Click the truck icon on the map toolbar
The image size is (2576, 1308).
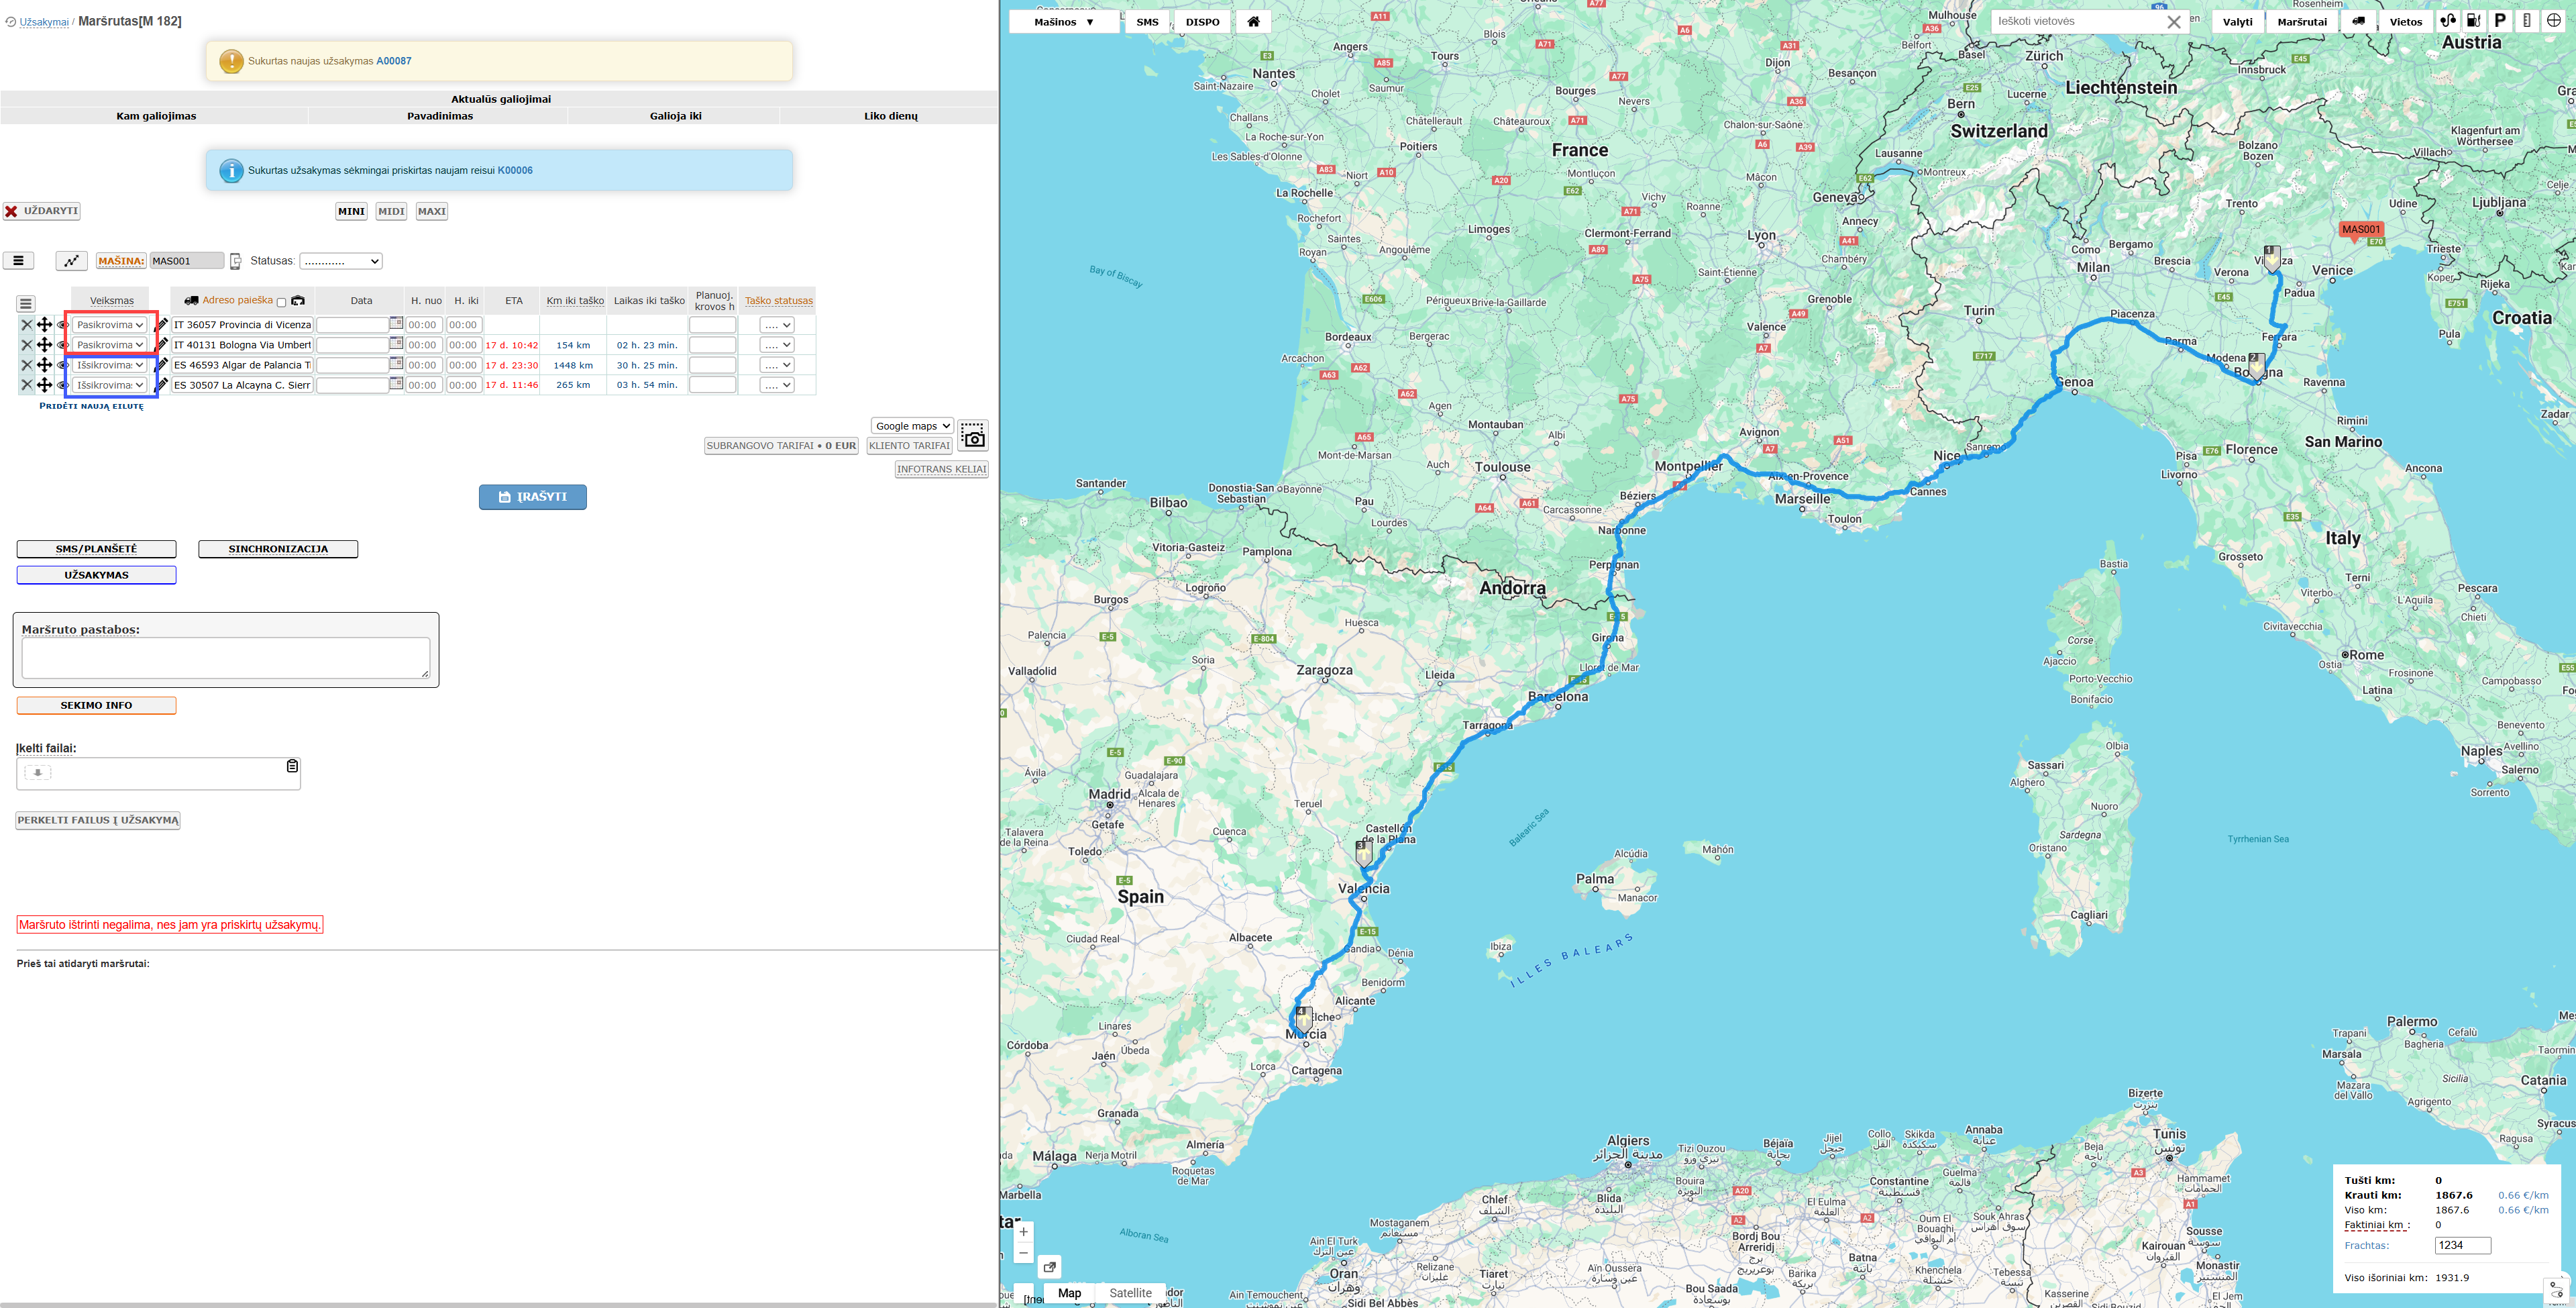point(2358,22)
